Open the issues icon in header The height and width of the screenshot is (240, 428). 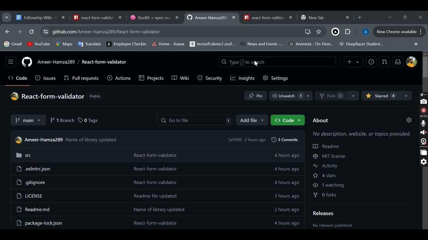coord(371,62)
